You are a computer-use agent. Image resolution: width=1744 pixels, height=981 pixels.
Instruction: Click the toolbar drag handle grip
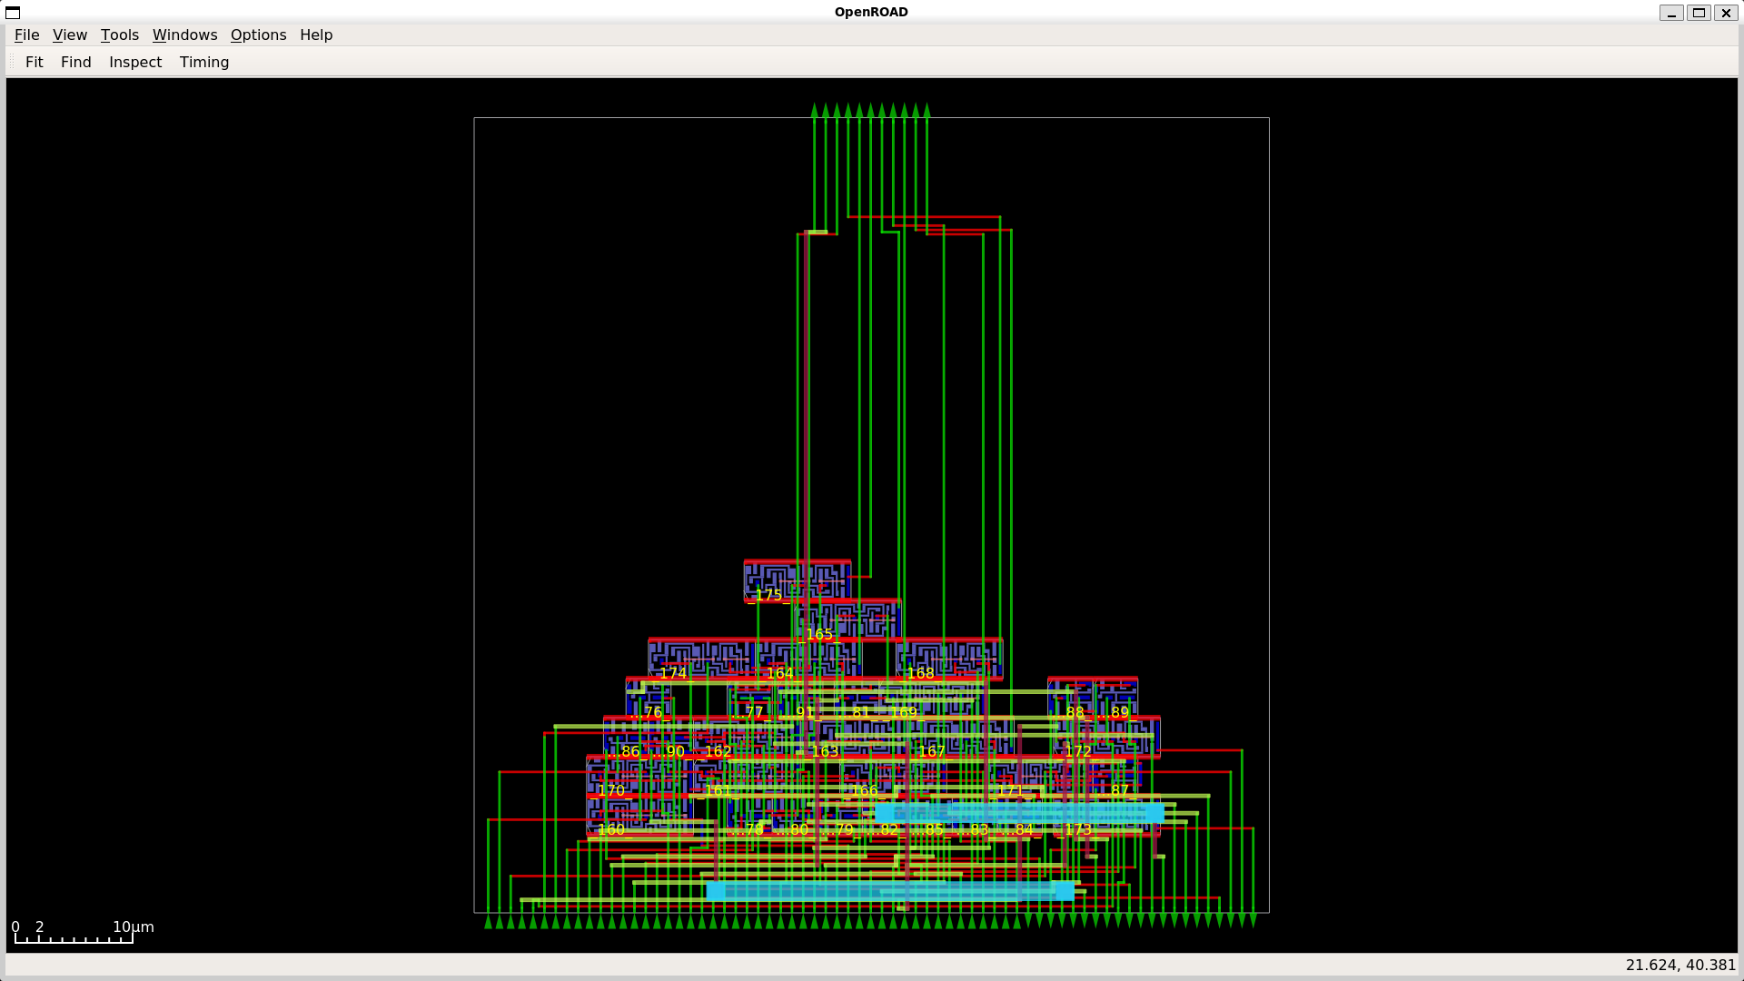click(12, 62)
